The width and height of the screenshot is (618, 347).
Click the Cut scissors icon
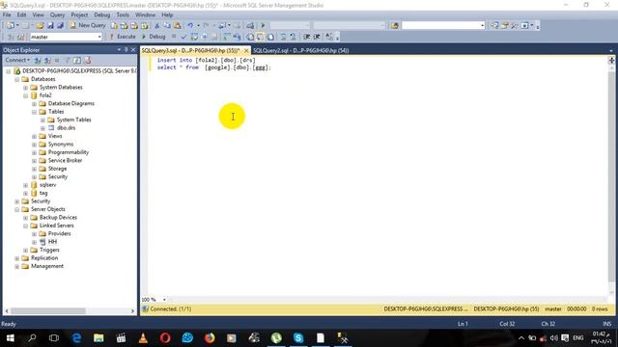point(156,26)
